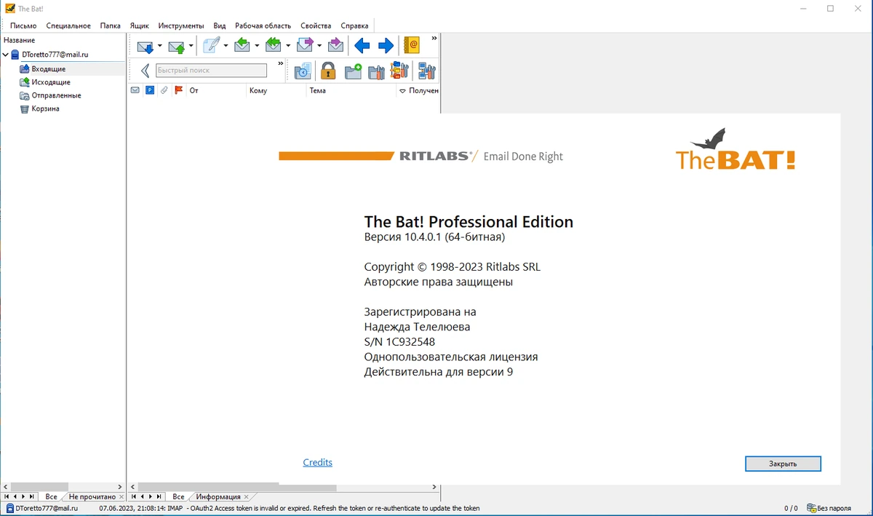Open the Ящик menu
This screenshot has height=516, width=873.
pyautogui.click(x=139, y=25)
